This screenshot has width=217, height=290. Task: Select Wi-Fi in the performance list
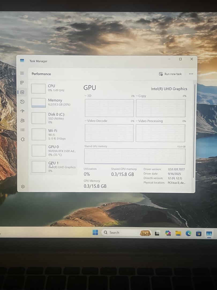pyautogui.click(x=54, y=134)
